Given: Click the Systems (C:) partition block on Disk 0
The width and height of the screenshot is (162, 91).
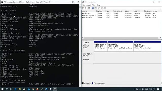Looking at the screenshot, I should pos(120,46).
